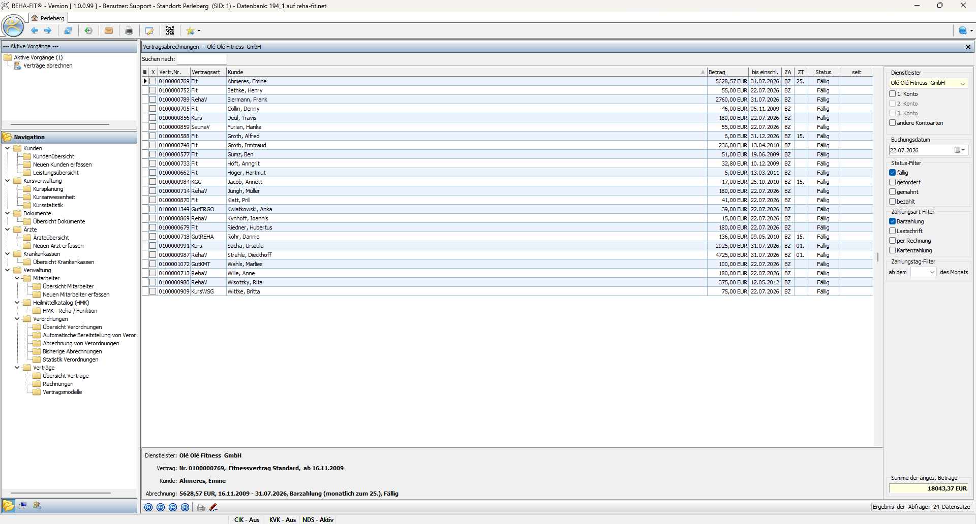Viewport: 976px width, 524px height.
Task: Click the blue refresh arrows icon
Action: pos(68,30)
